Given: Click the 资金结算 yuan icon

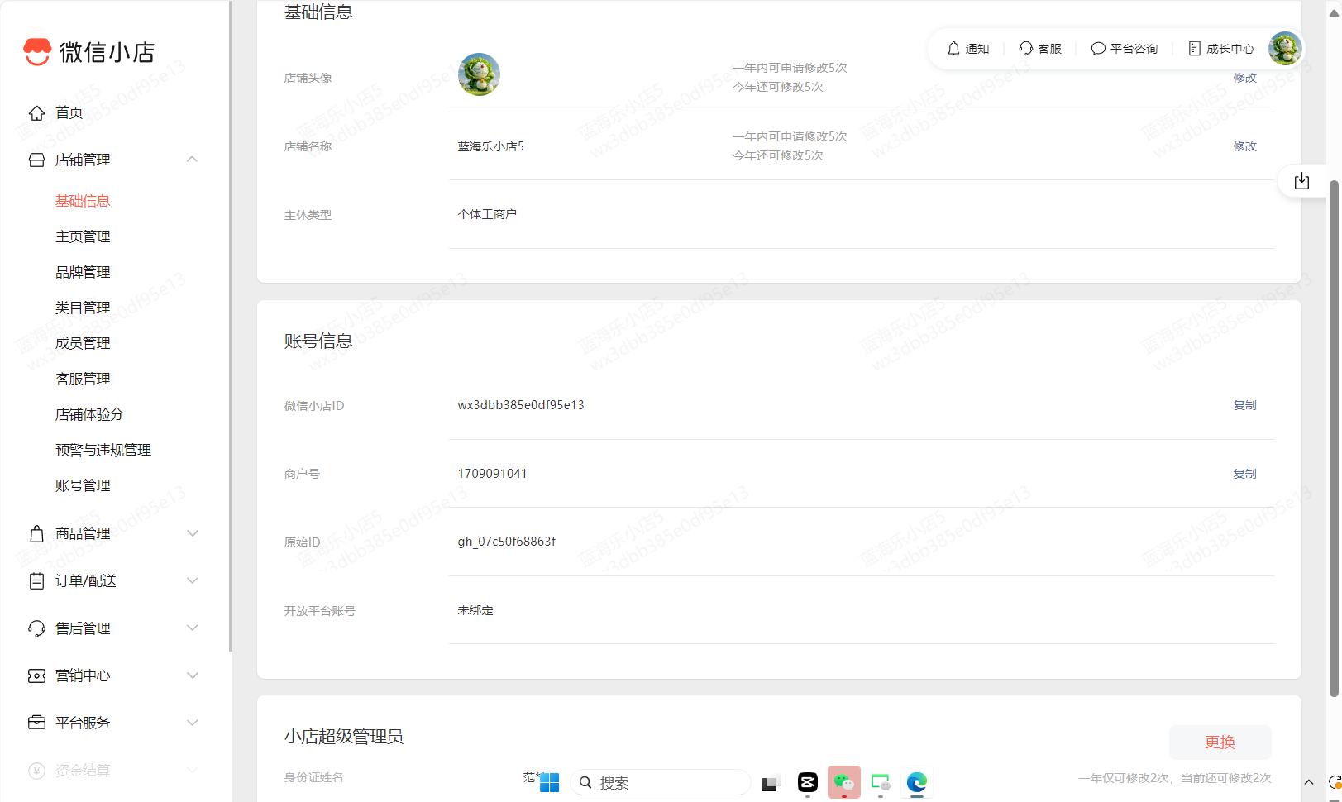Looking at the screenshot, I should [x=36, y=771].
